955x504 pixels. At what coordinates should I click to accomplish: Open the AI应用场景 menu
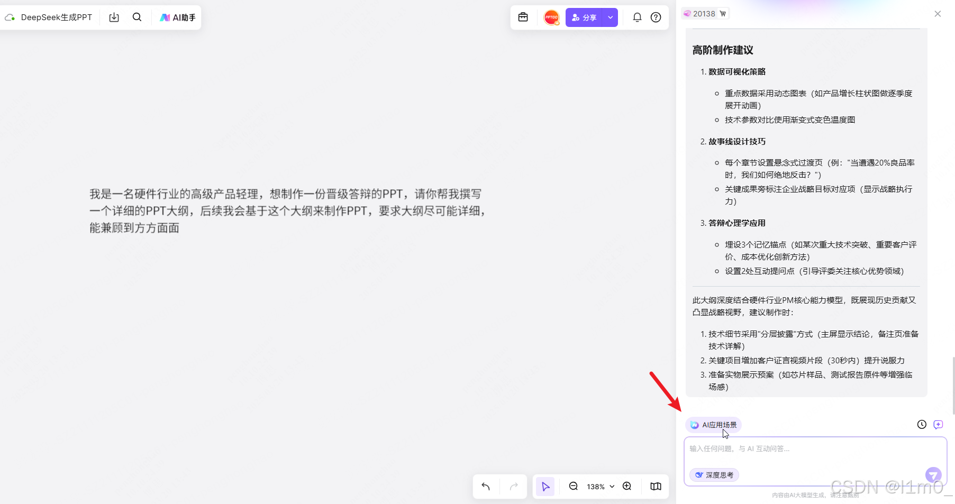[x=714, y=425]
